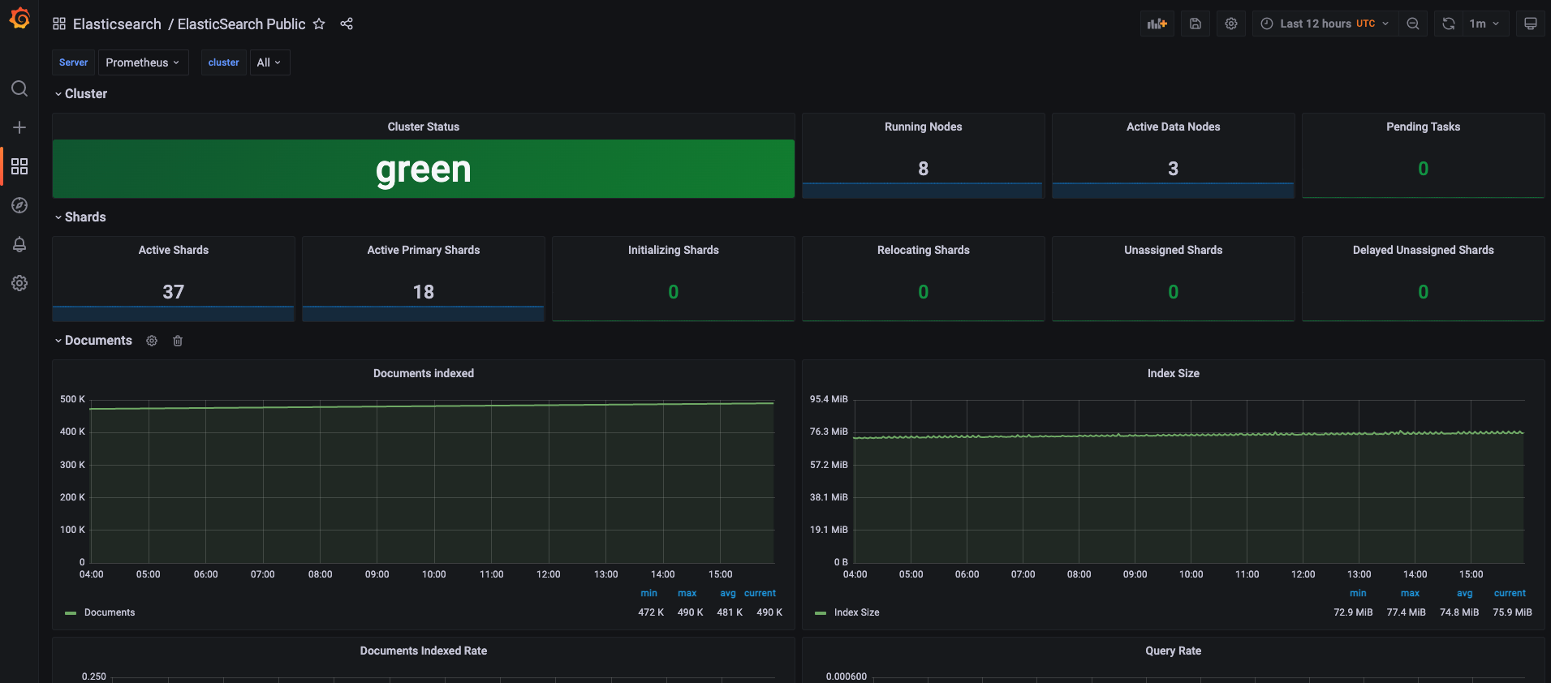
Task: Open the Dashboards sidebar icon
Action: (x=19, y=166)
